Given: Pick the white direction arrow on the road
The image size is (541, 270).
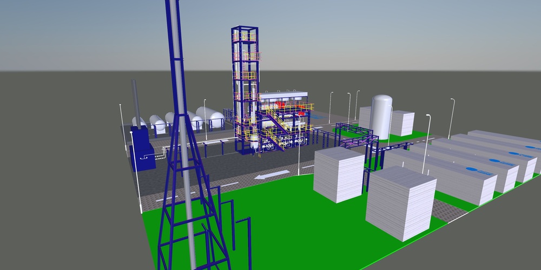Looking at the screenshot, I should (269, 175).
